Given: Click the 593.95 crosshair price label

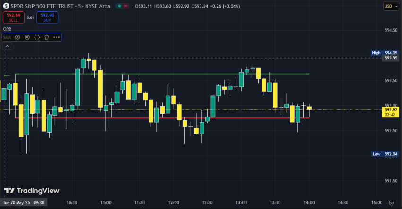Looking at the screenshot, I should (x=391, y=58).
